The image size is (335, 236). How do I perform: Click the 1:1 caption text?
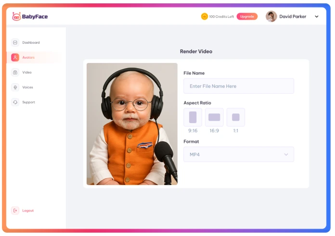pos(236,131)
